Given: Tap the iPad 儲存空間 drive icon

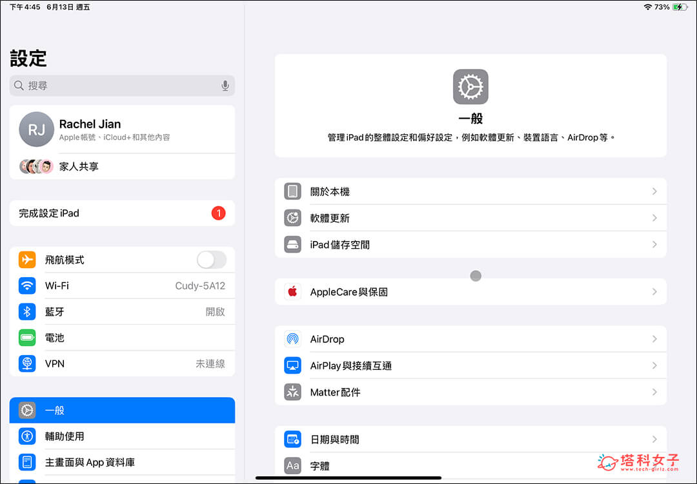Looking at the screenshot, I should (292, 245).
